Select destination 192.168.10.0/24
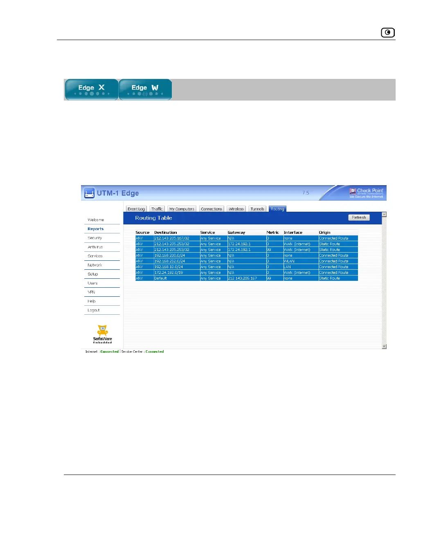The height and width of the screenshot is (533, 441). [169, 266]
